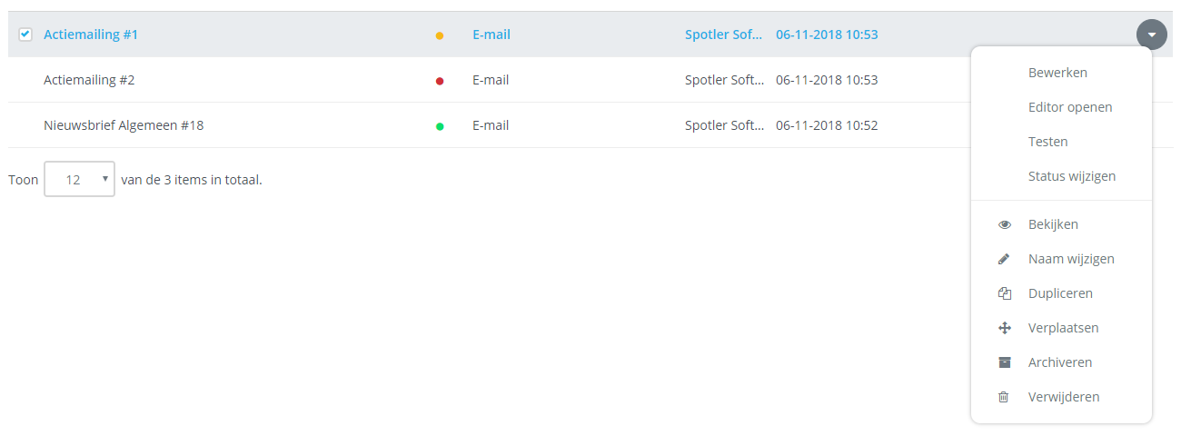Choose Status wijzigen menu entry

(1072, 176)
